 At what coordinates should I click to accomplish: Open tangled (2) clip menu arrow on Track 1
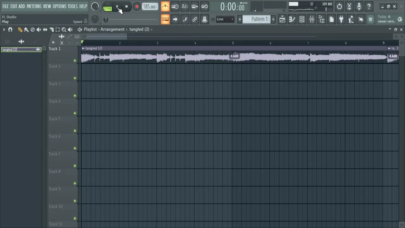click(x=83, y=48)
